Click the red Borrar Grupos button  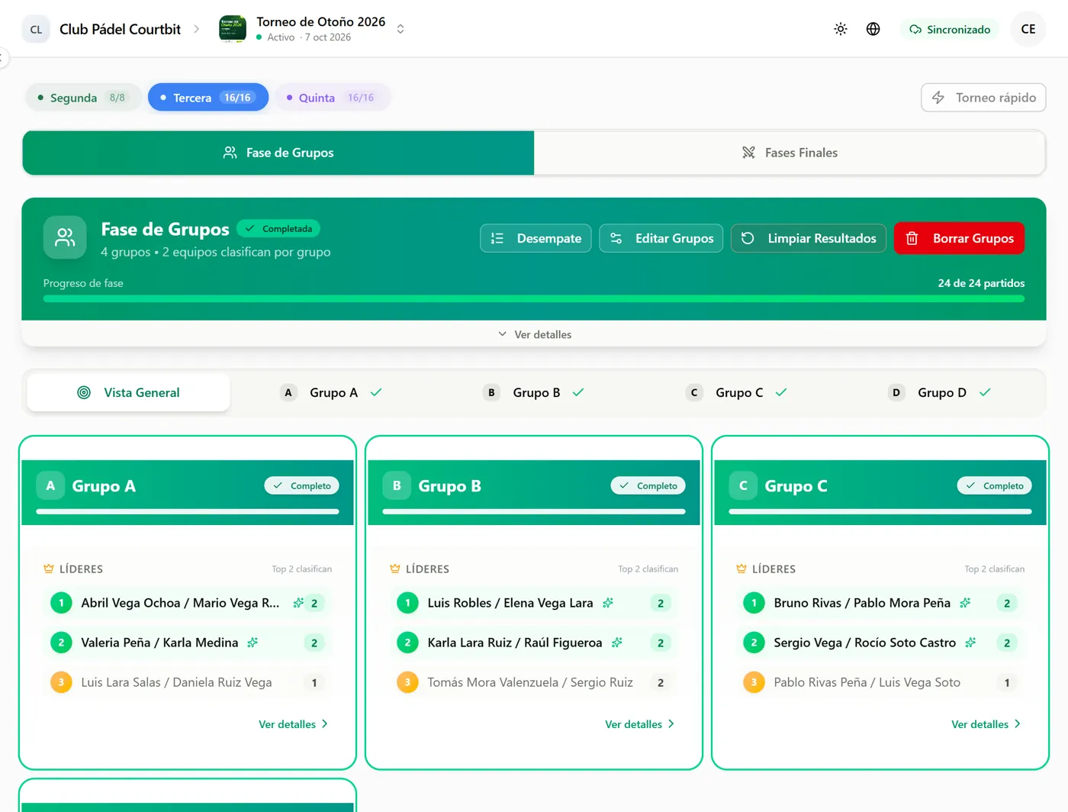(x=959, y=238)
